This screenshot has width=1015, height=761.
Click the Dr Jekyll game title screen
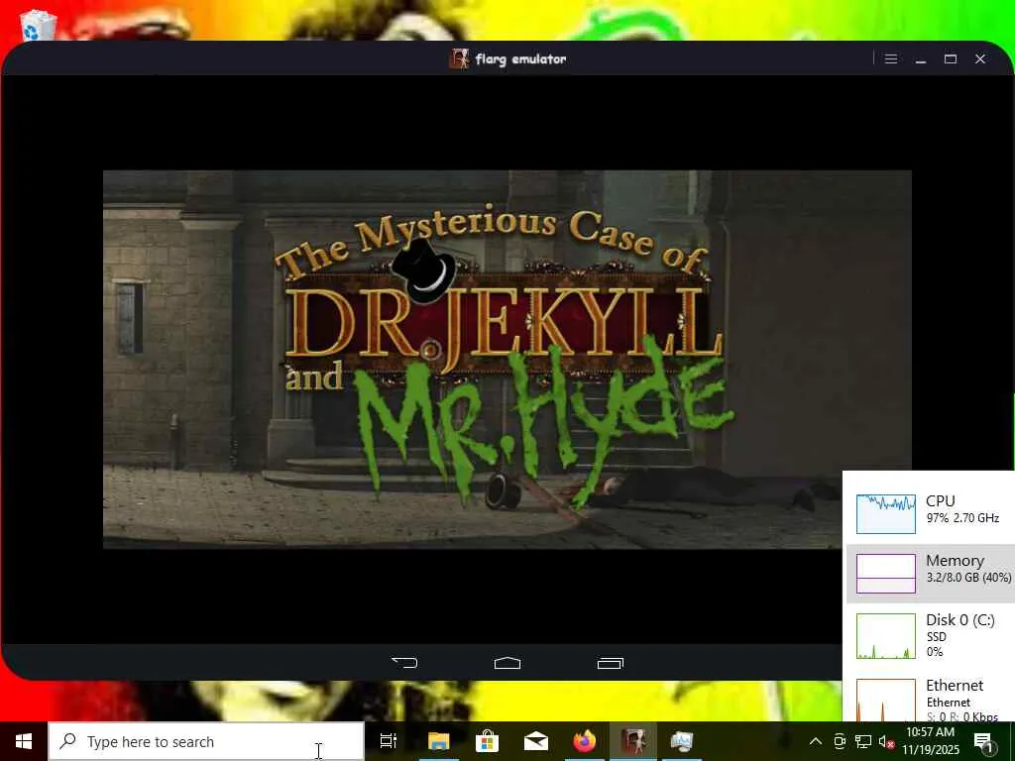(507, 359)
